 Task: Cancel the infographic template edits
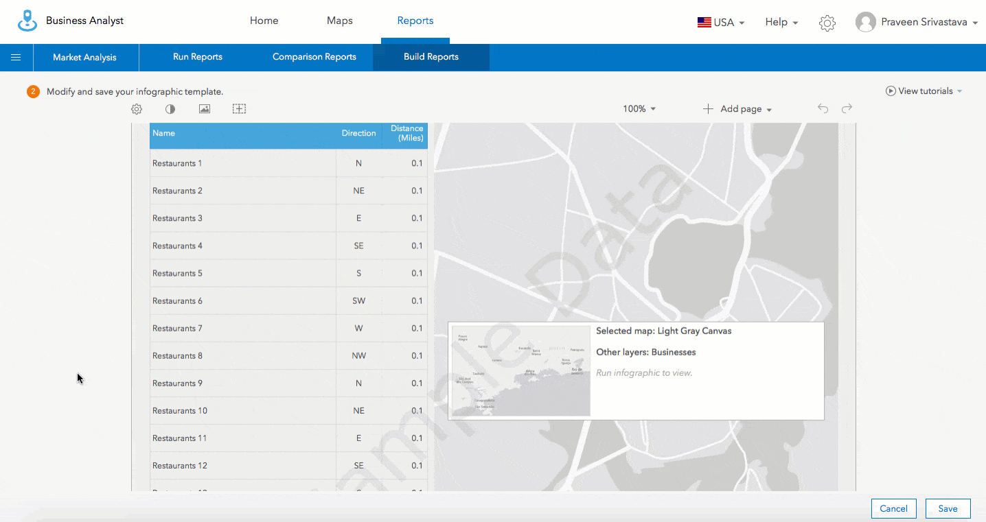pos(894,508)
